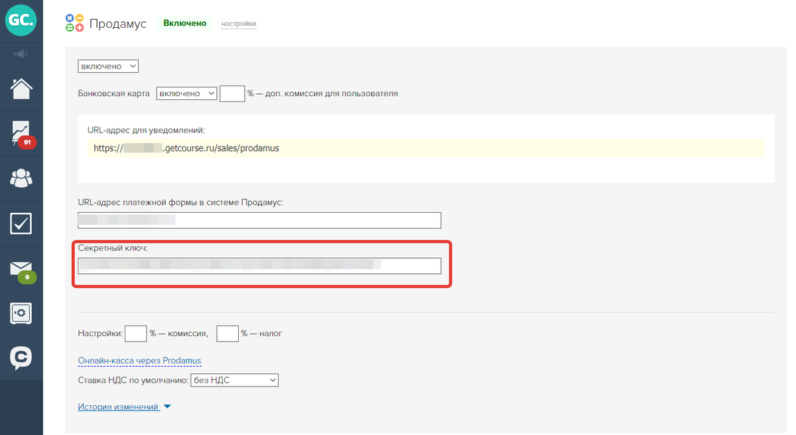Click the Prodamus payment form URL field
796x435 pixels.
(x=259, y=220)
